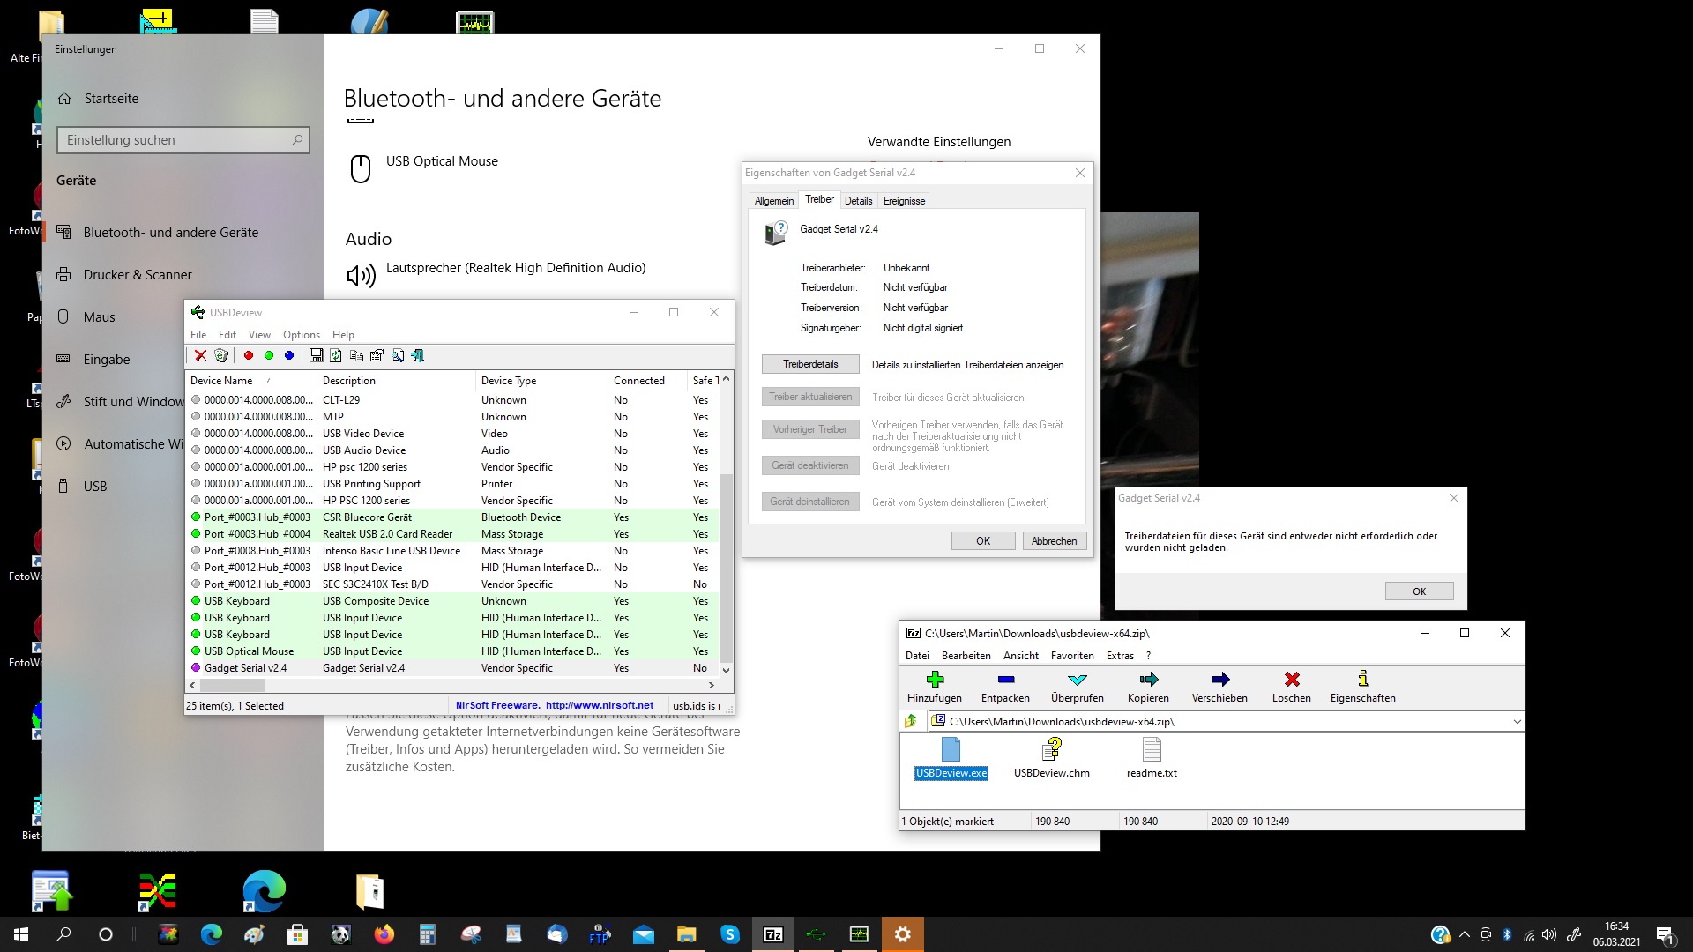Image resolution: width=1693 pixels, height=952 pixels.
Task: Click the Bluetooth icon in system tray
Action: point(1507,934)
